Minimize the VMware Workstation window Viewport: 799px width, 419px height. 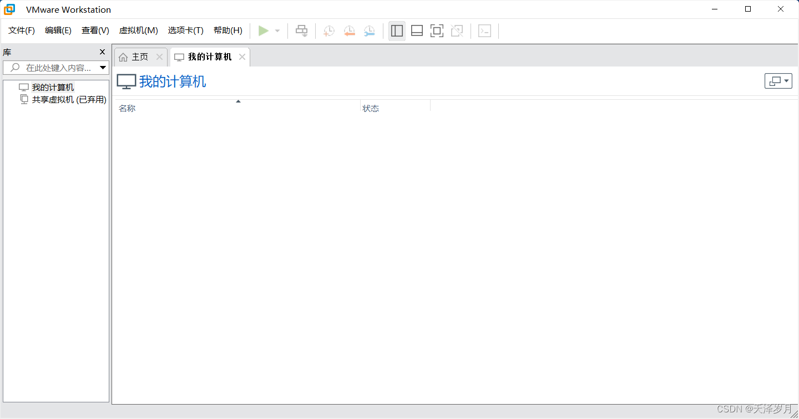click(x=715, y=9)
